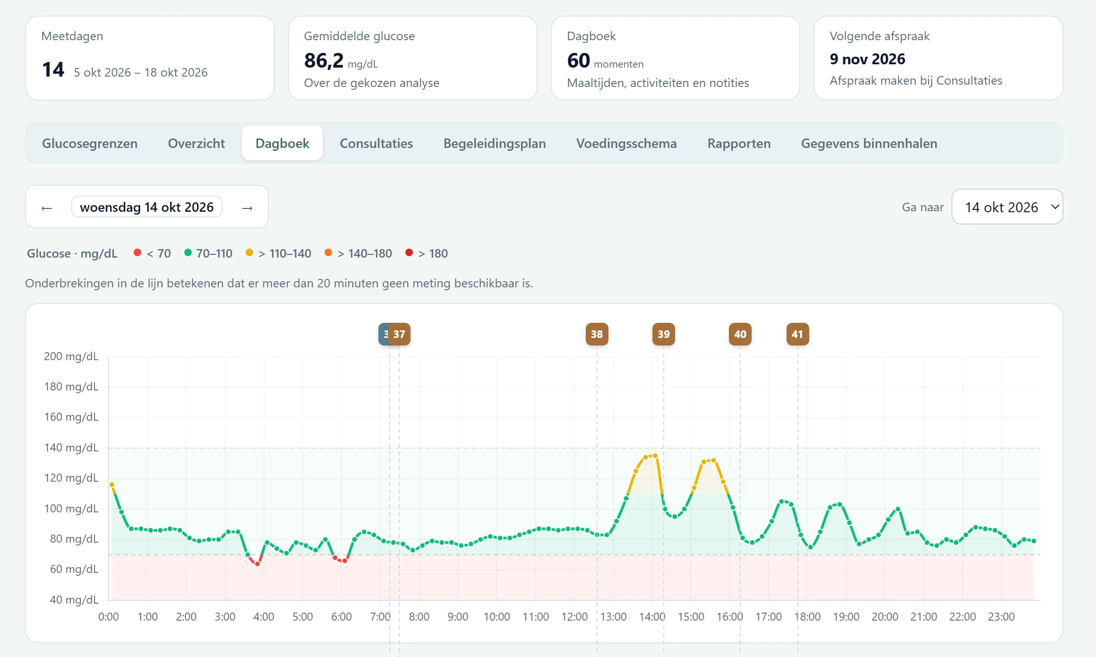Screen dimensions: 1096x657
Task: Click the Volgende afspraak card
Action: pos(938,58)
